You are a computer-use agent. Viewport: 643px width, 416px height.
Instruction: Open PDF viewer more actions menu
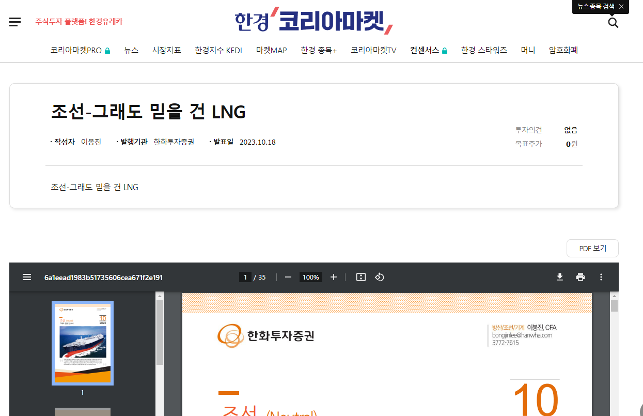point(601,277)
